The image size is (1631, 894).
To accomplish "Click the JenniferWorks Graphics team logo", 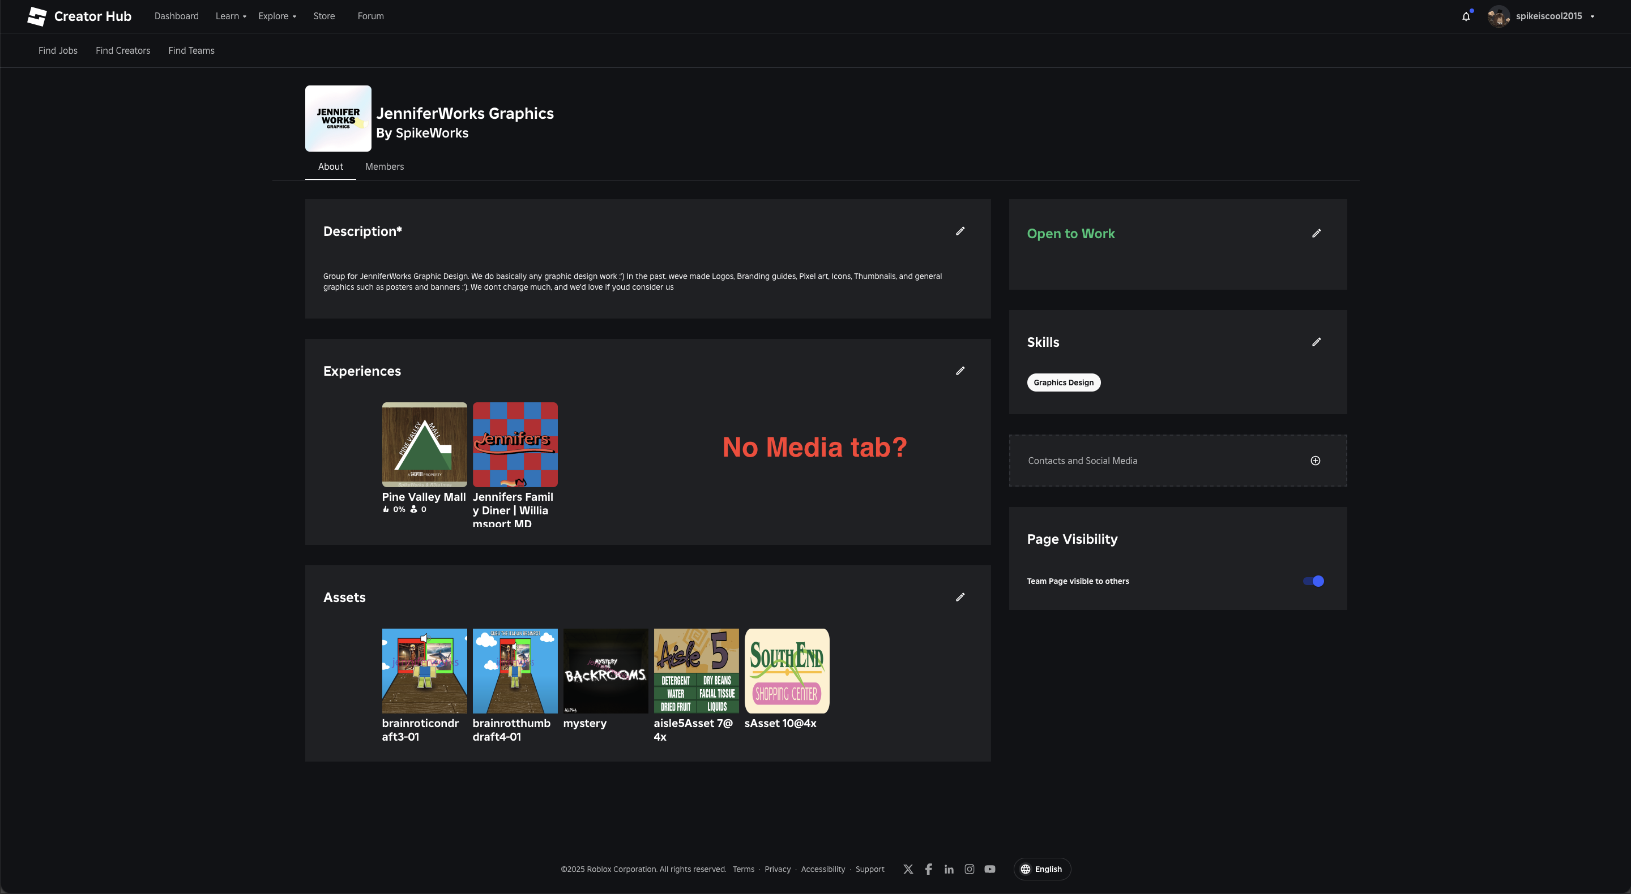I will (338, 118).
